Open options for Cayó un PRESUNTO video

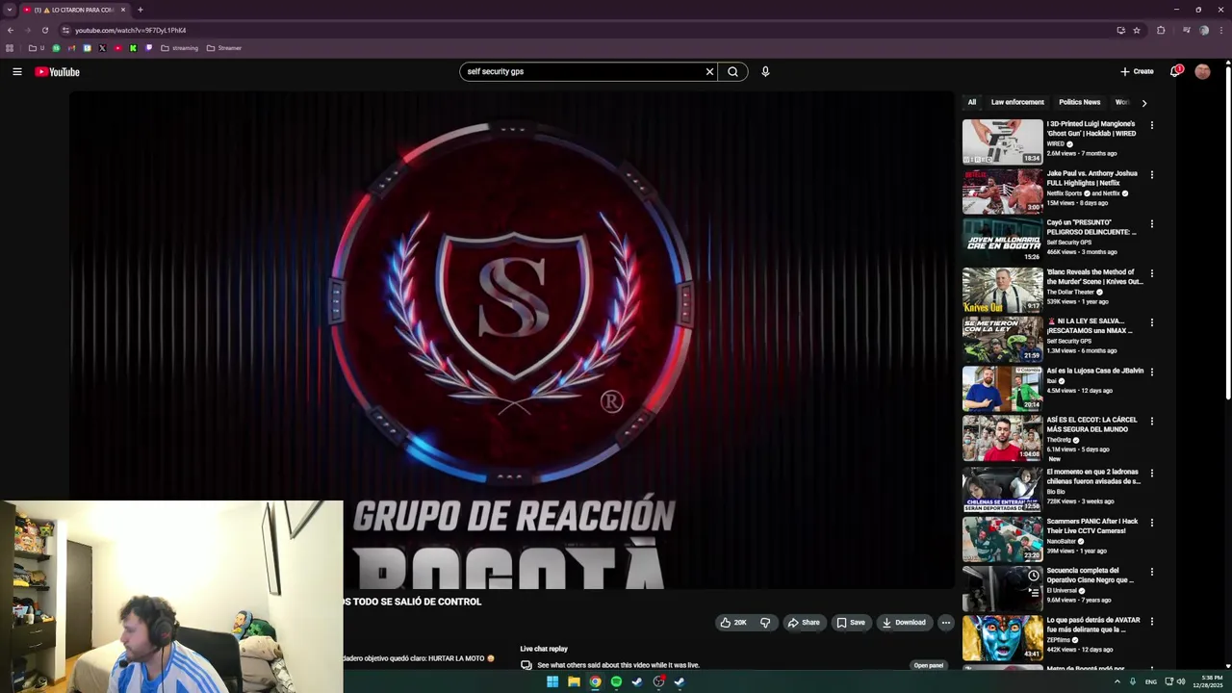click(x=1151, y=223)
